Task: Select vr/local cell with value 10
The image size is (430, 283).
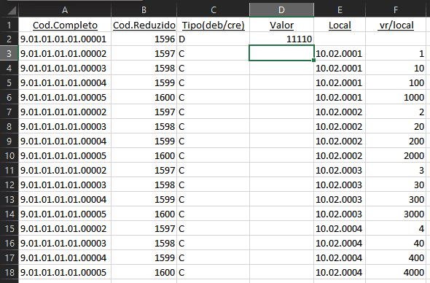Action: [396, 68]
